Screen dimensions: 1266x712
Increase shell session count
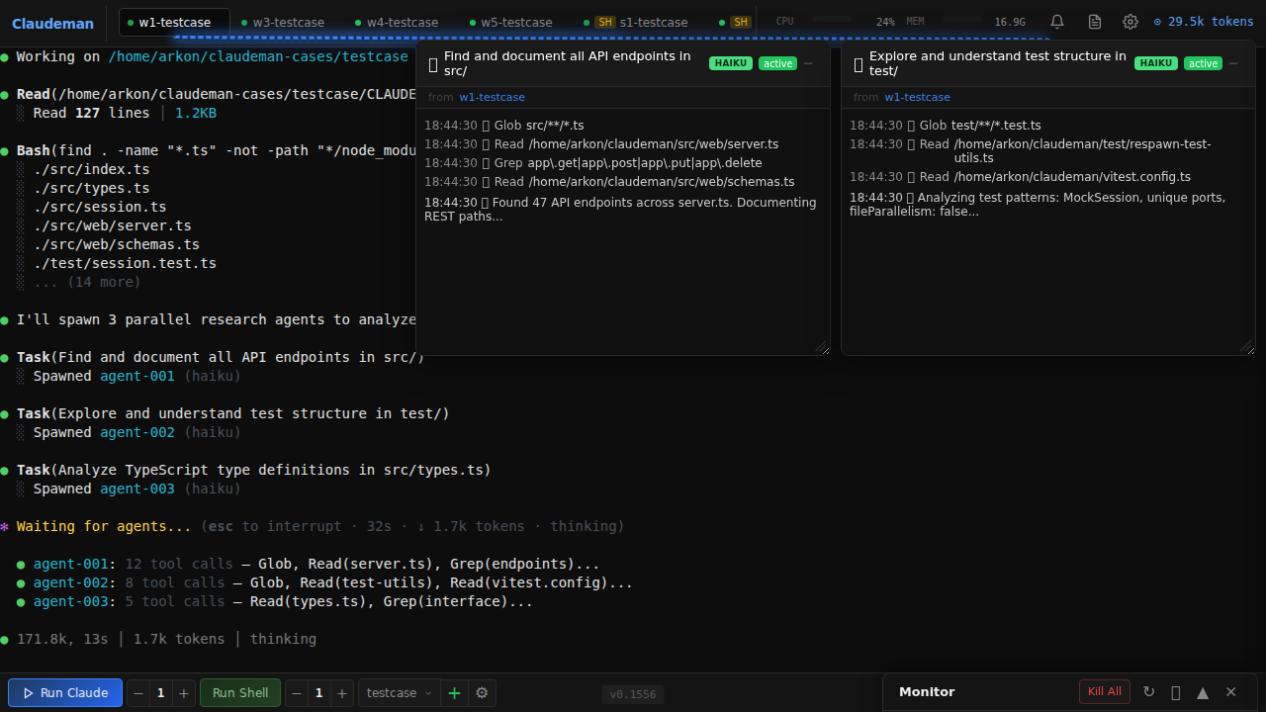[341, 693]
